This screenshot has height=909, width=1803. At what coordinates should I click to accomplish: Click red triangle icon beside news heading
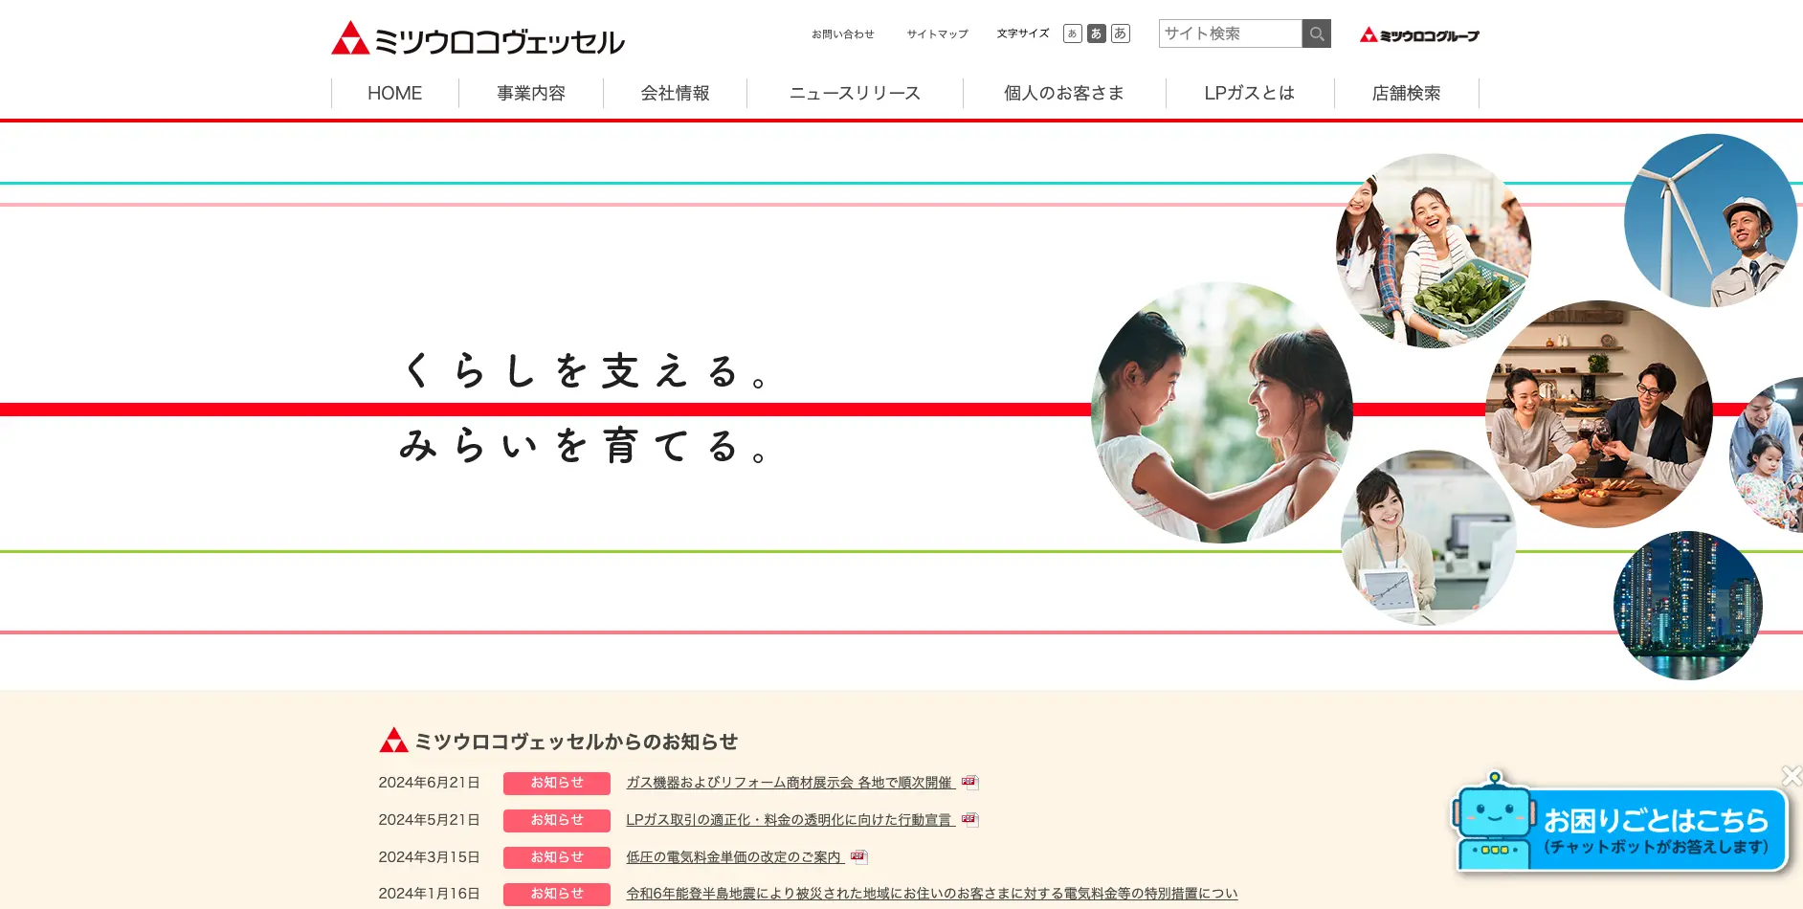pyautogui.click(x=393, y=740)
